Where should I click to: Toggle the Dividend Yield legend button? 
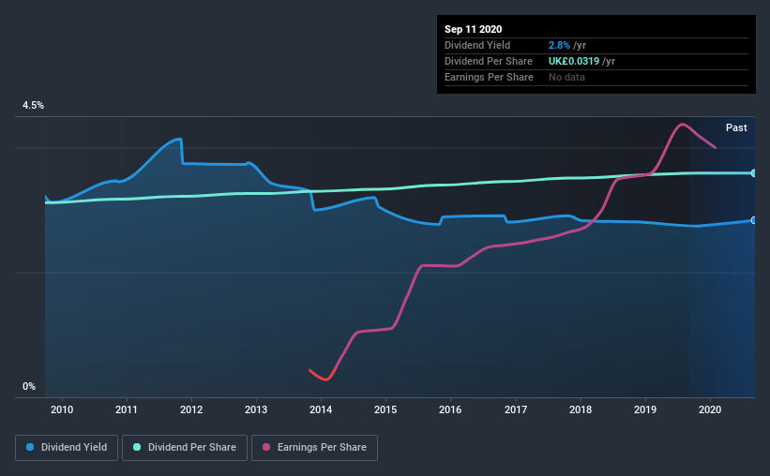pyautogui.click(x=67, y=448)
